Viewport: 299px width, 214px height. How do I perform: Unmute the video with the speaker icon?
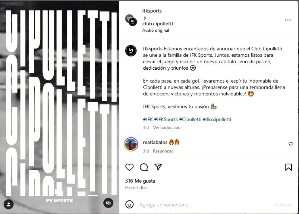point(108,203)
